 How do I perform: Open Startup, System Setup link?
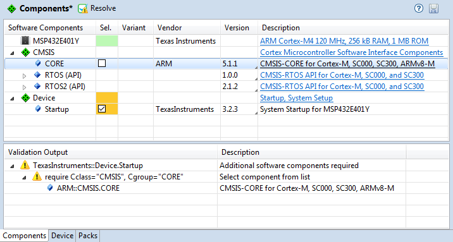pos(297,98)
